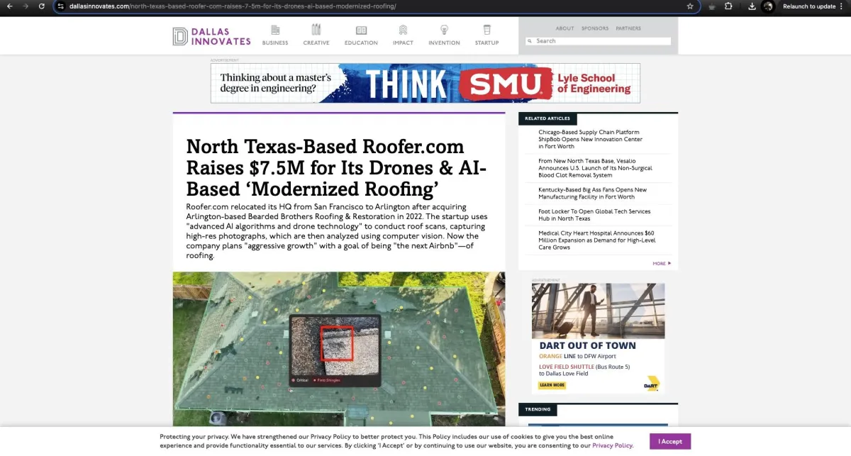Open the Privacy Policy link in cookie banner

612,445
